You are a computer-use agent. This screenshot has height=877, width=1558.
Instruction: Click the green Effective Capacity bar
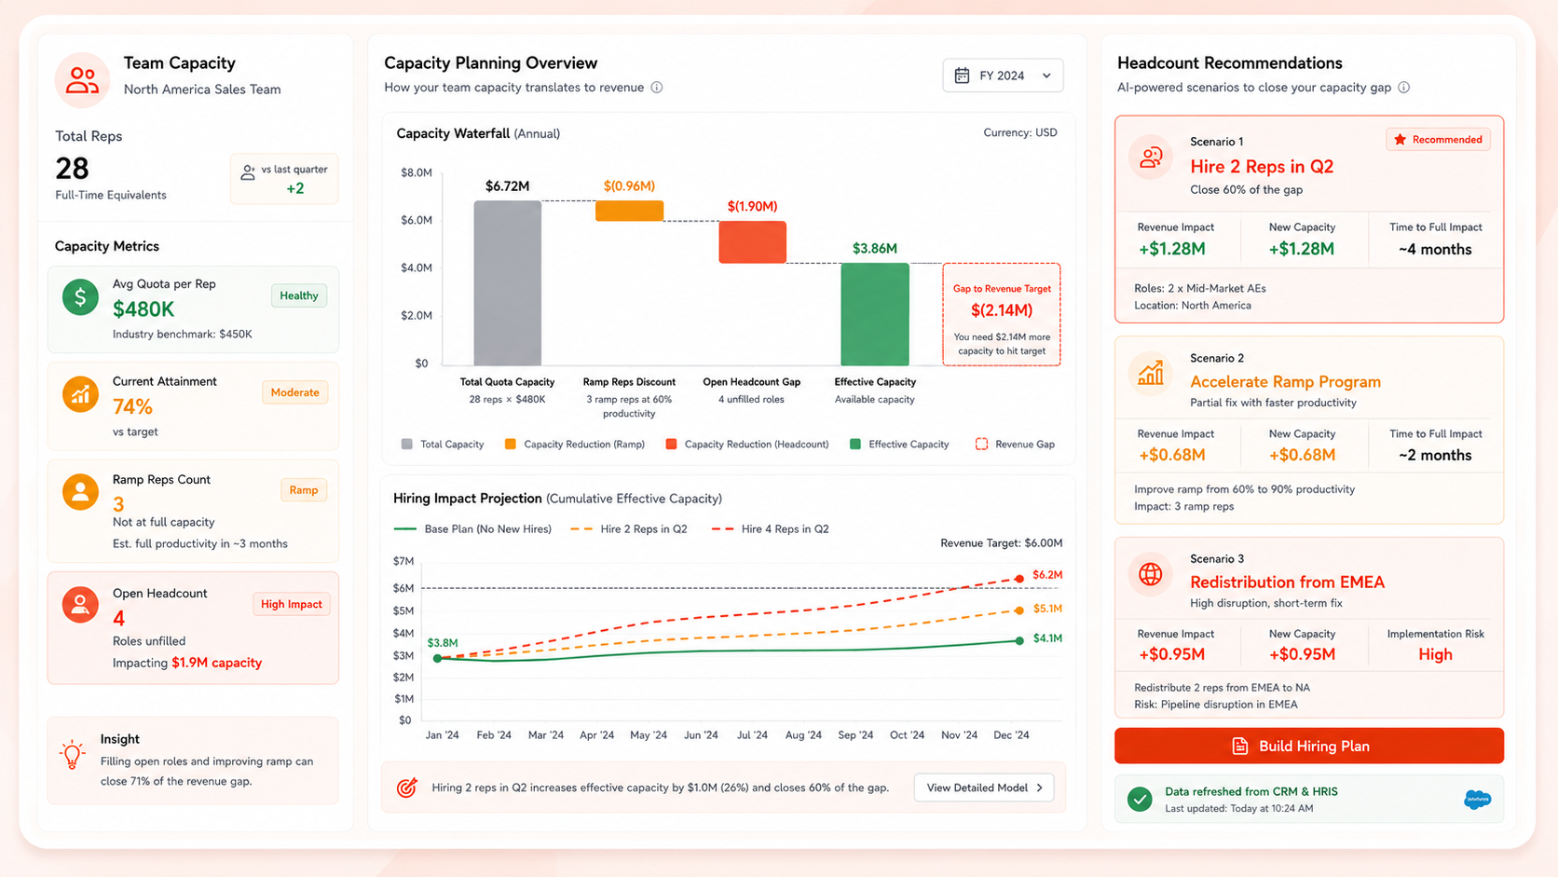click(x=875, y=314)
